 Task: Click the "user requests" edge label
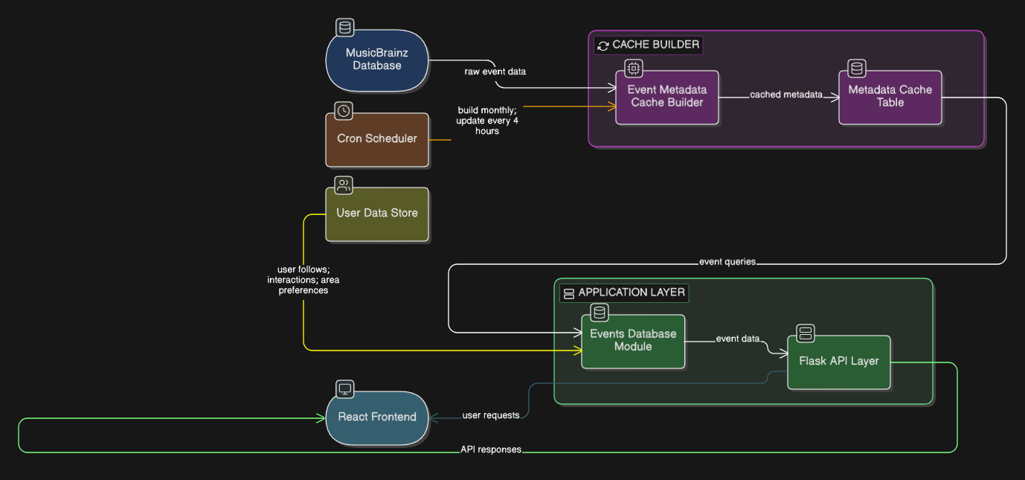click(490, 415)
